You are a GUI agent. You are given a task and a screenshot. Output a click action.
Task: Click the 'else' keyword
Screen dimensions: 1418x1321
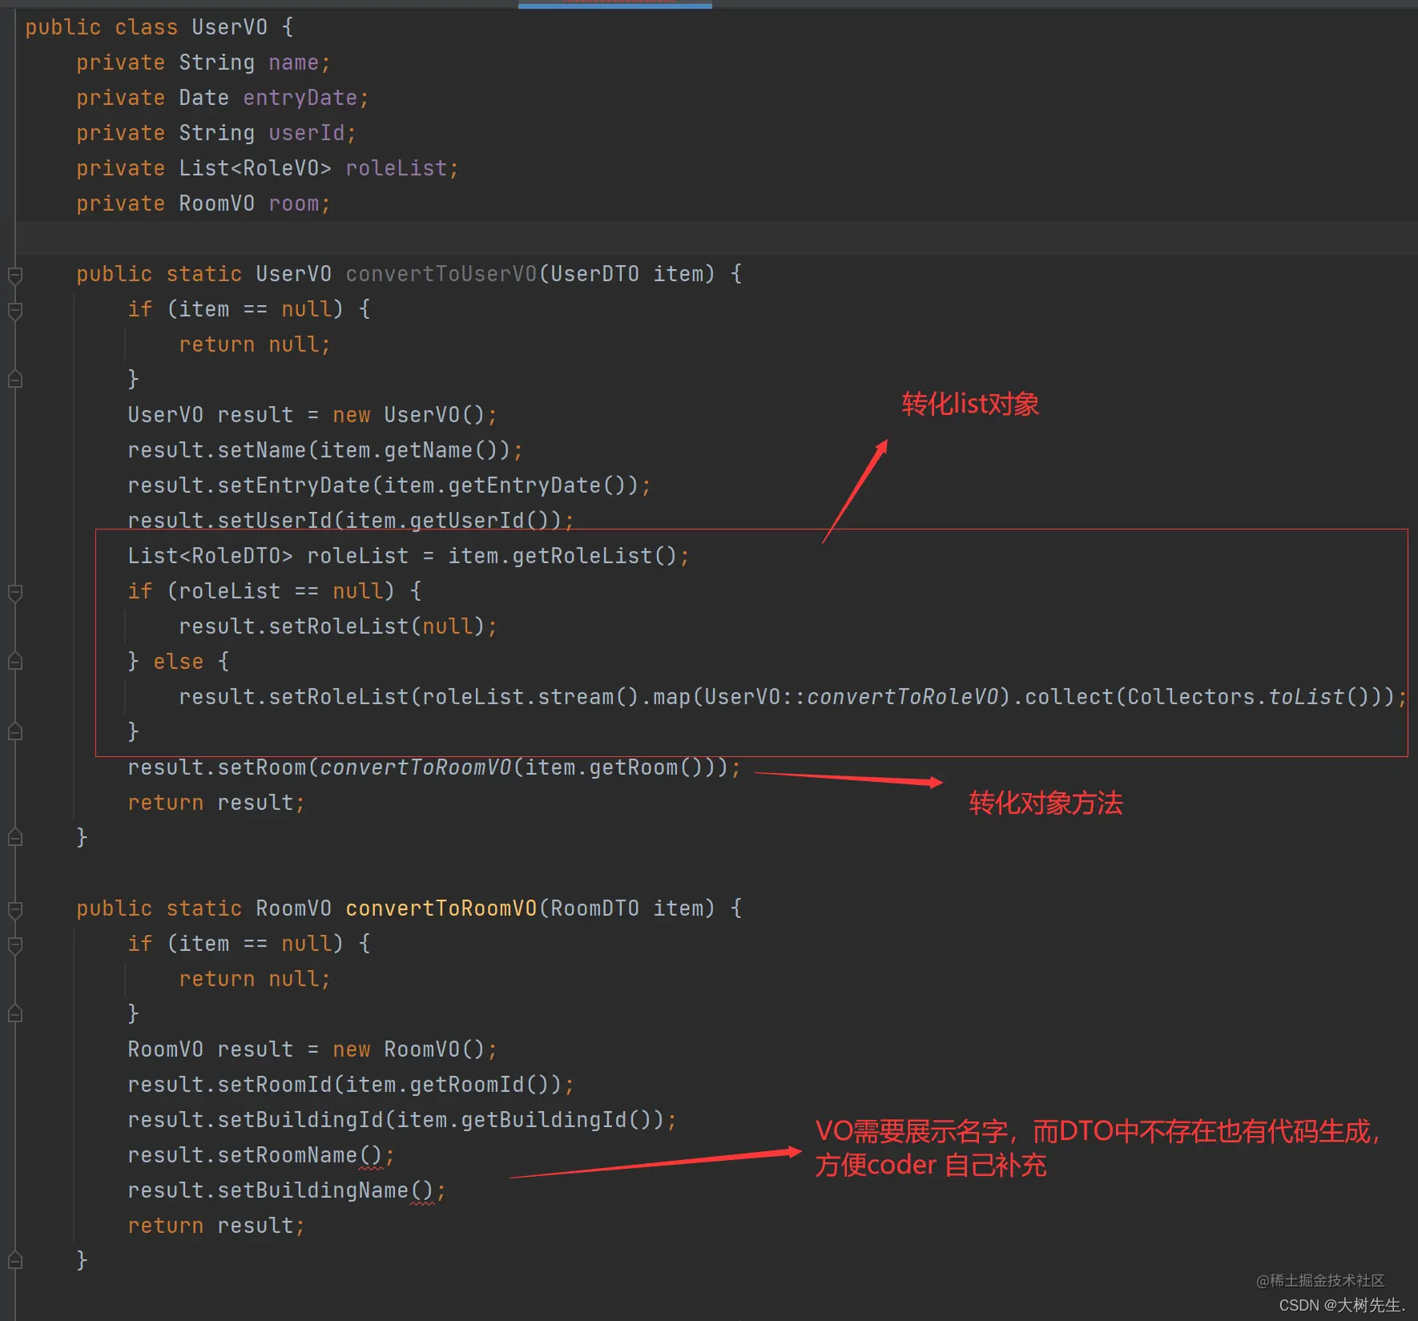click(x=178, y=662)
